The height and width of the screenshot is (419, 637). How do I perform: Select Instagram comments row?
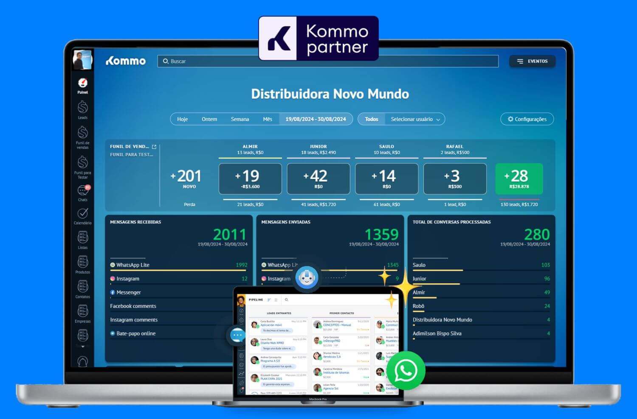171,320
